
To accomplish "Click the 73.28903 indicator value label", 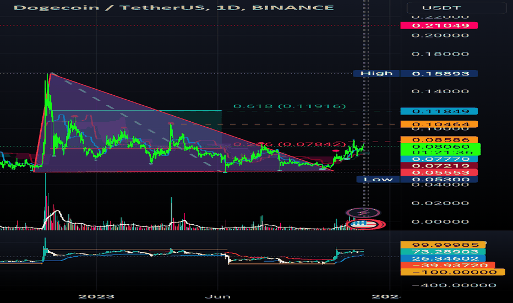I will [443, 252].
